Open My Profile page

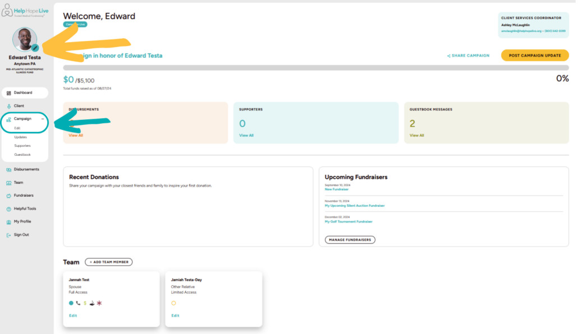pyautogui.click(x=22, y=221)
